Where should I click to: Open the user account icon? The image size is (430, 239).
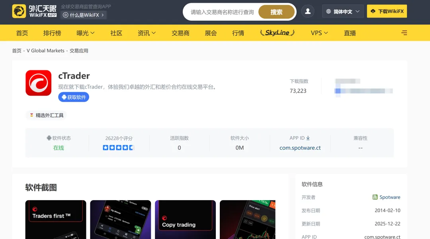pyautogui.click(x=308, y=12)
